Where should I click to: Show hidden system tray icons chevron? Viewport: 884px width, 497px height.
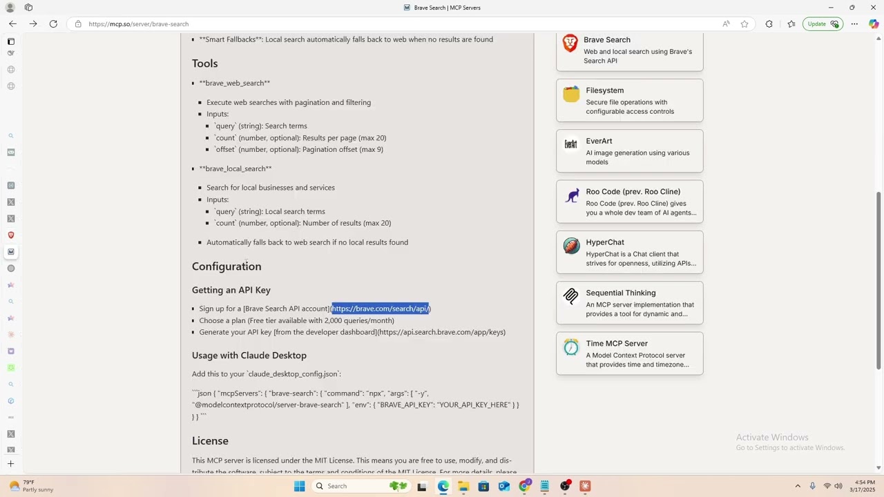click(x=798, y=486)
